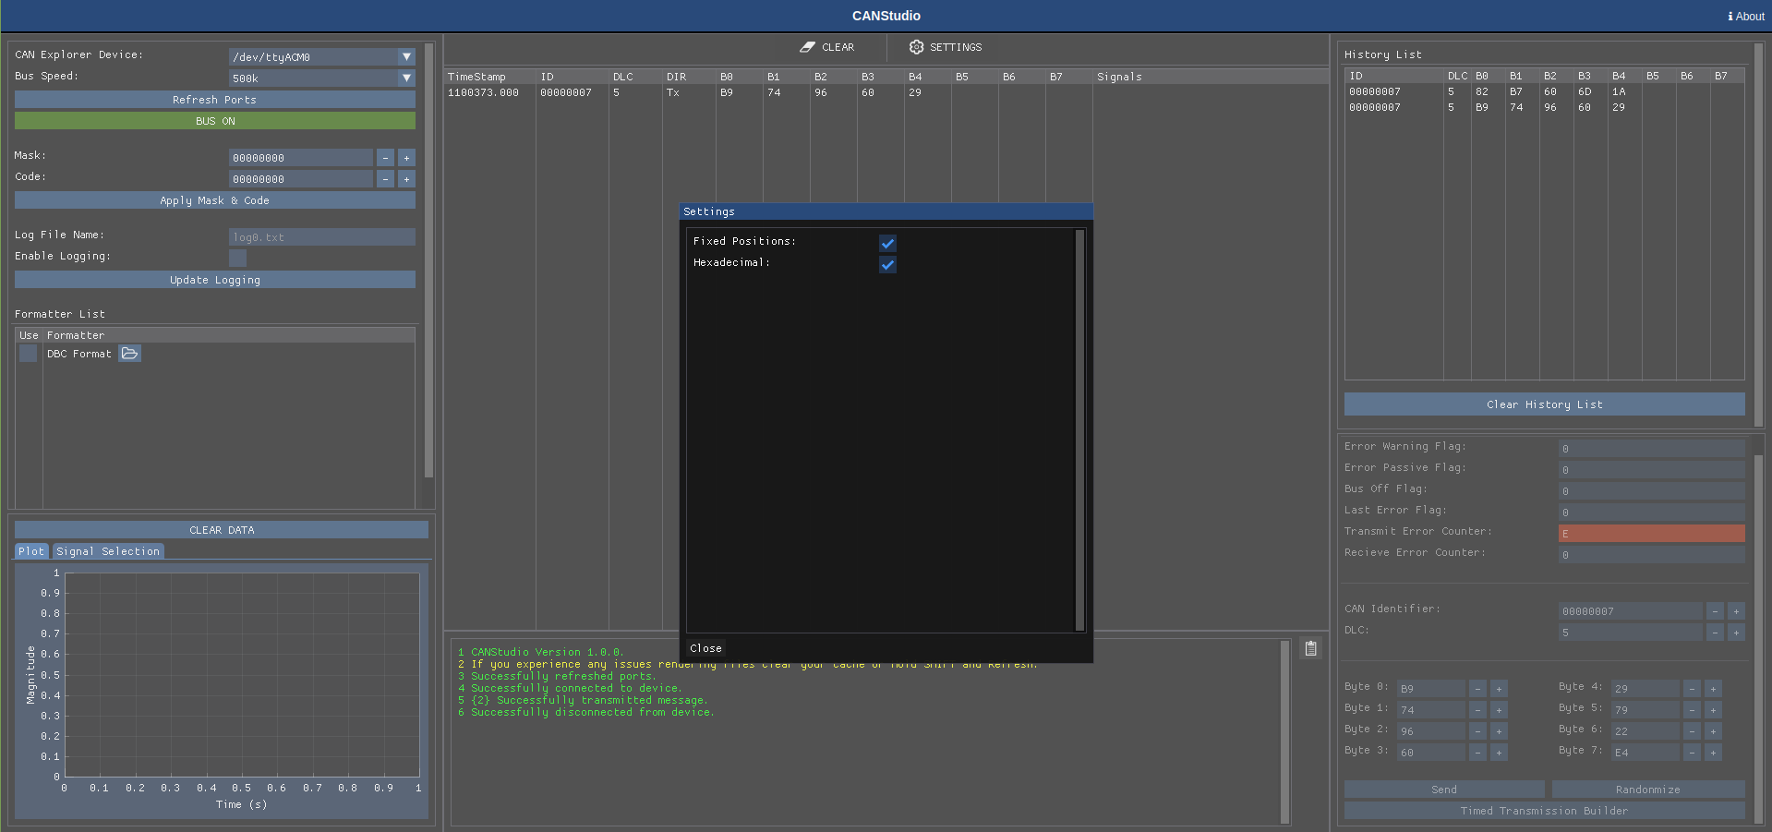The height and width of the screenshot is (832, 1772).
Task: Increment the Mask value with plus button
Action: click(406, 158)
